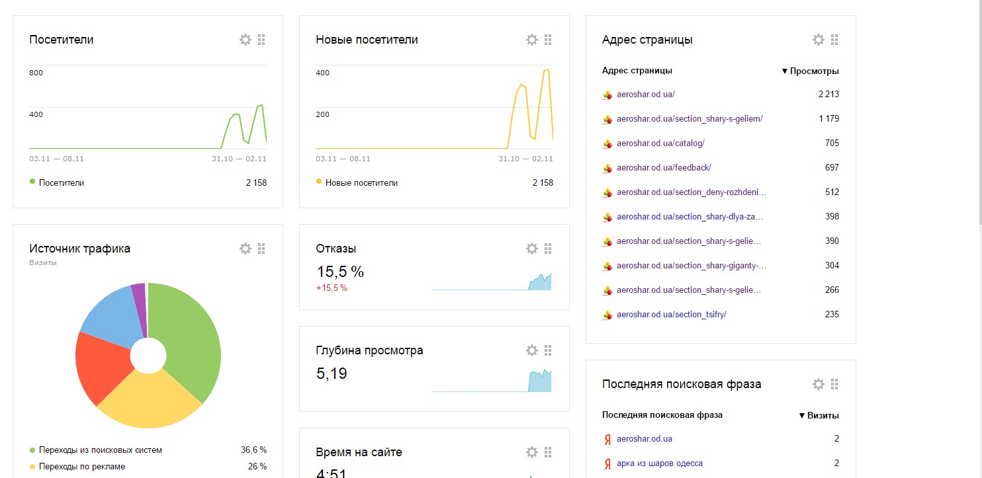Open settings gear on Время на сайте widget
Screen dimensions: 982x478
[x=532, y=452]
